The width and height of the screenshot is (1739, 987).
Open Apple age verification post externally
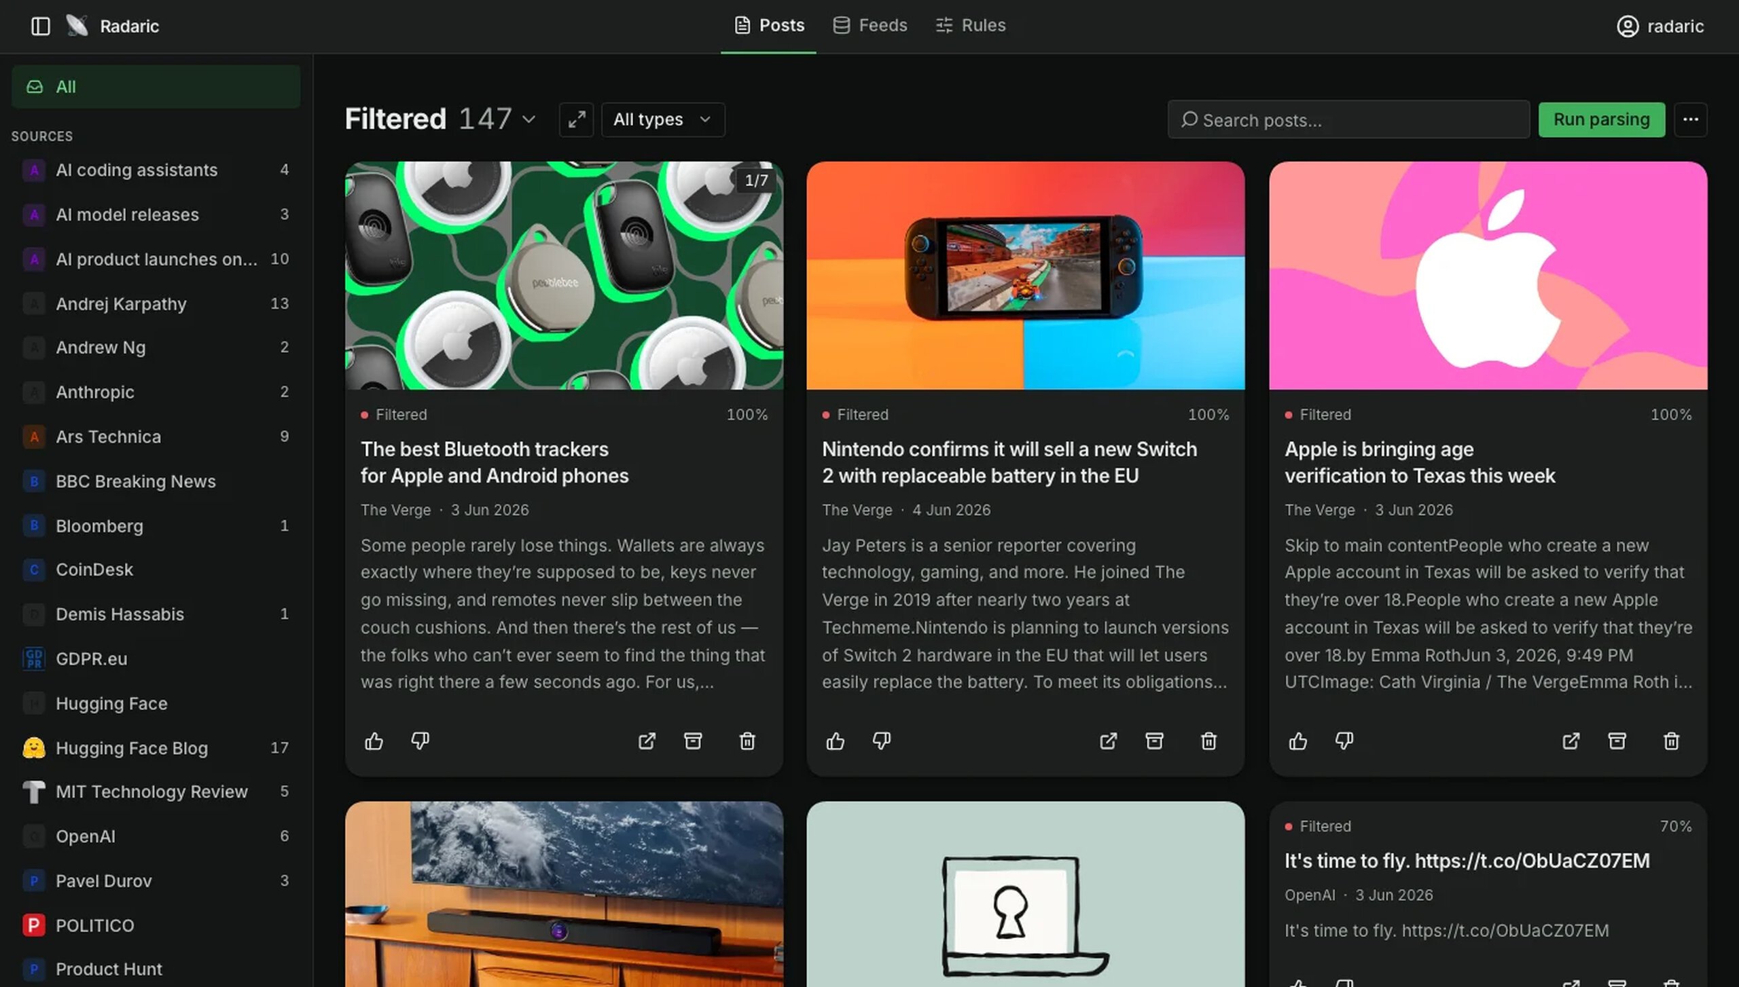click(1571, 741)
